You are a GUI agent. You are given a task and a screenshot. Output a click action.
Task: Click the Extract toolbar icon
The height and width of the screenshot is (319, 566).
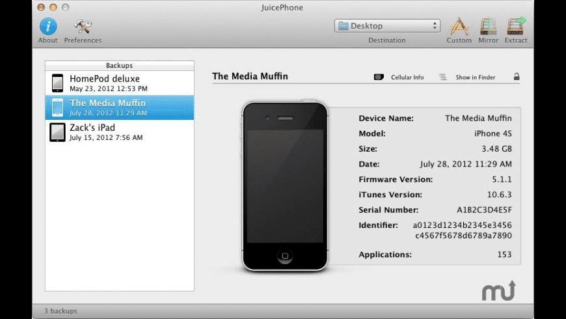[x=516, y=27]
